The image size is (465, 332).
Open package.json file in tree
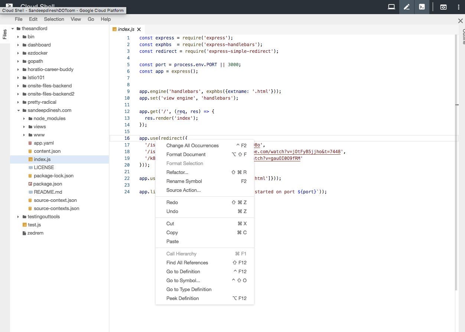[48, 184]
